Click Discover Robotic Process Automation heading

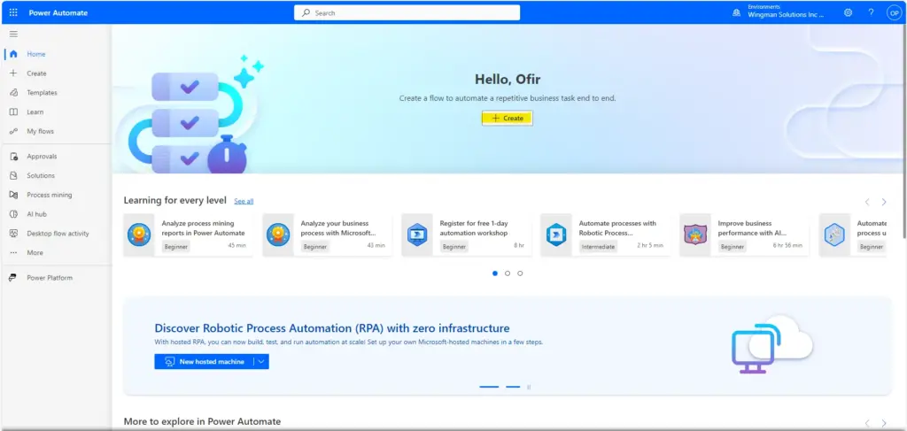(x=332, y=328)
